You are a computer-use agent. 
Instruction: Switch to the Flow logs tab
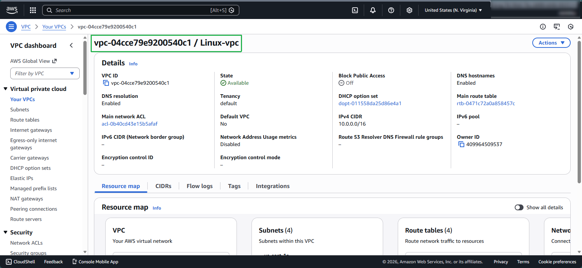[x=199, y=186]
